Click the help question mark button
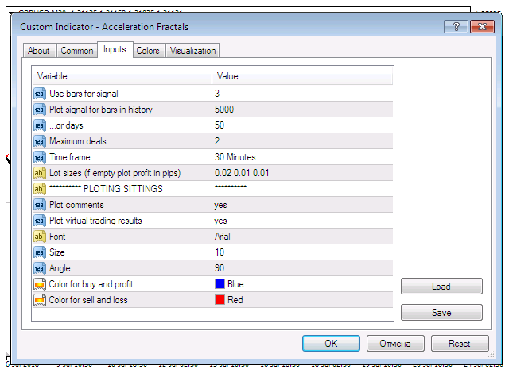 [x=456, y=26]
